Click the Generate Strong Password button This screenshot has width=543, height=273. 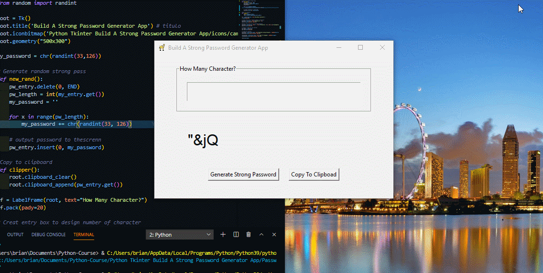(243, 175)
